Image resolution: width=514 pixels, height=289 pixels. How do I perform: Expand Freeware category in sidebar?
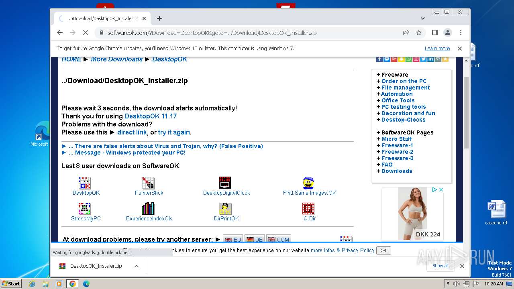[x=392, y=75]
